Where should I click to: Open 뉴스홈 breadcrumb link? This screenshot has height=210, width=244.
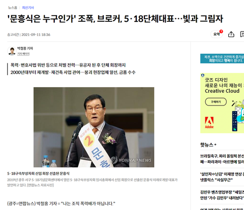pos(13,8)
